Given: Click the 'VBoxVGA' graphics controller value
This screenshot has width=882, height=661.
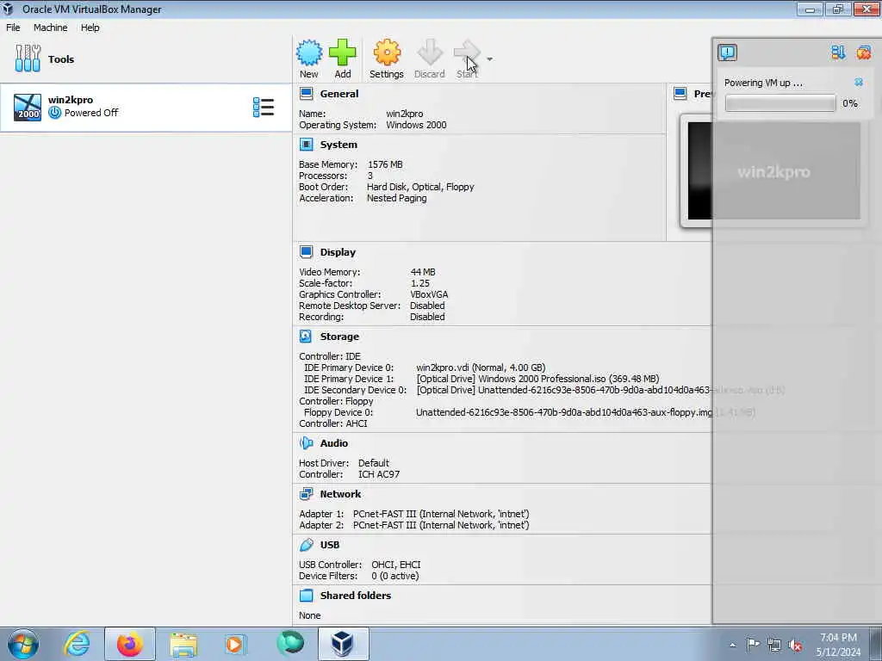Looking at the screenshot, I should 429,294.
